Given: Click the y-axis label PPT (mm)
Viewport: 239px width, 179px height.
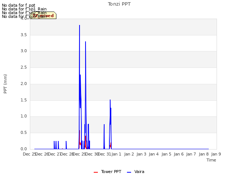Looking at the screenshot, I should click(x=5, y=84).
